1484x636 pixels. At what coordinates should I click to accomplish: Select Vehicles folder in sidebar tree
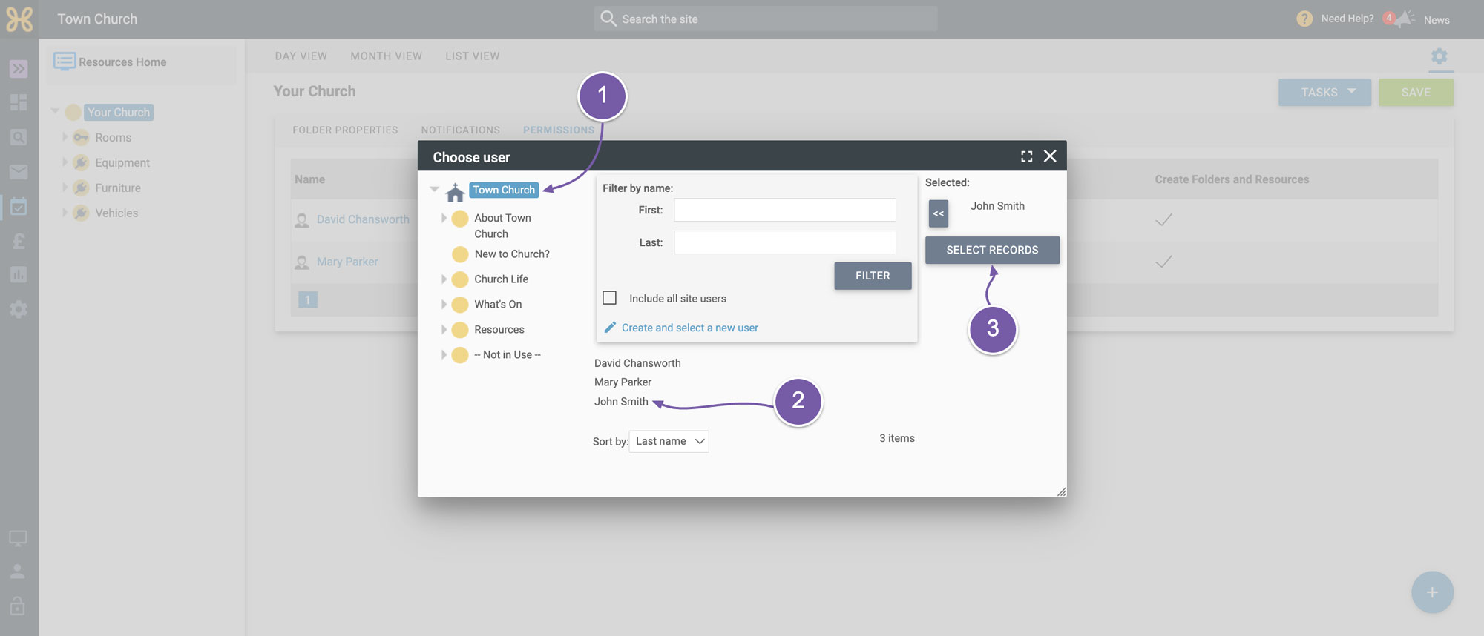(x=116, y=213)
